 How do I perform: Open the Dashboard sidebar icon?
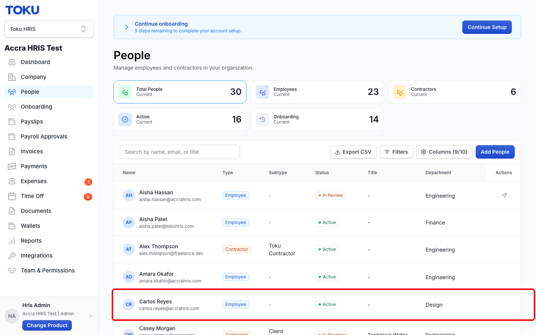pyautogui.click(x=12, y=62)
